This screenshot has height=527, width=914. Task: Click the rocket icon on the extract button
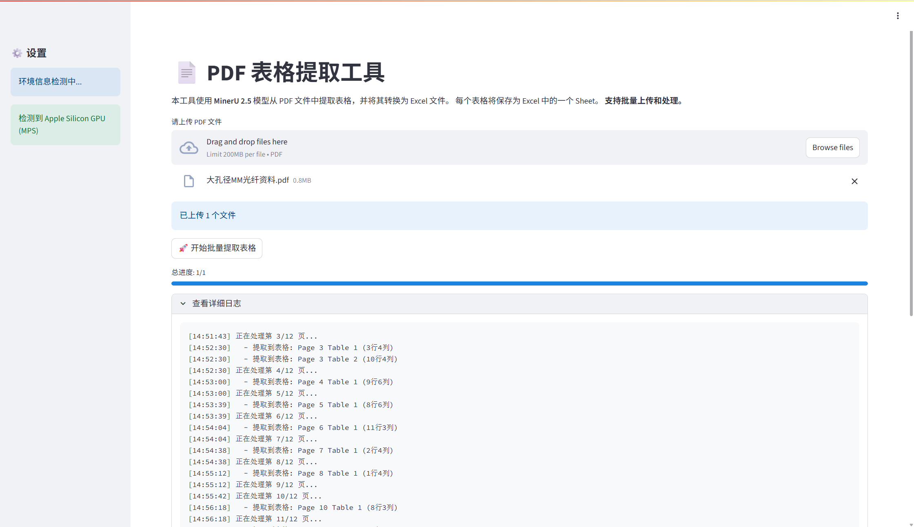[183, 248]
